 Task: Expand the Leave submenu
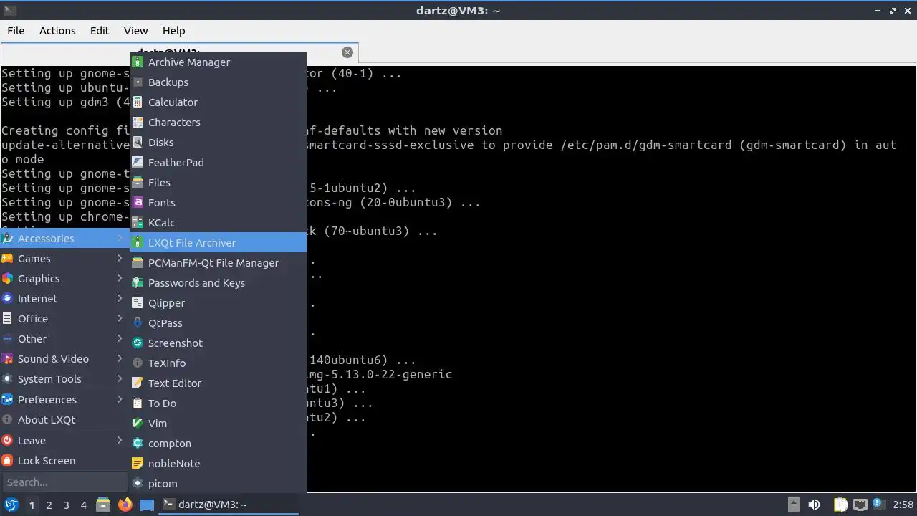[x=64, y=441]
